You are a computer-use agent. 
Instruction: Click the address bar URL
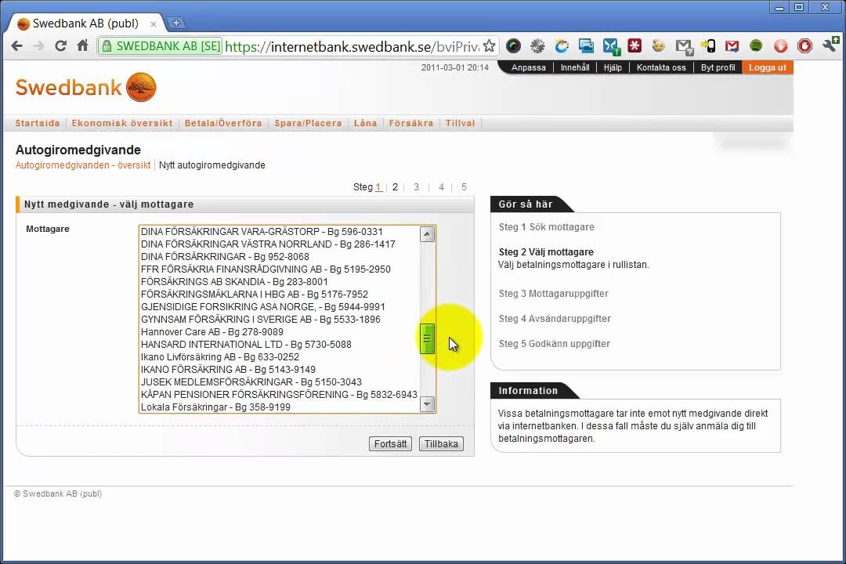[352, 46]
